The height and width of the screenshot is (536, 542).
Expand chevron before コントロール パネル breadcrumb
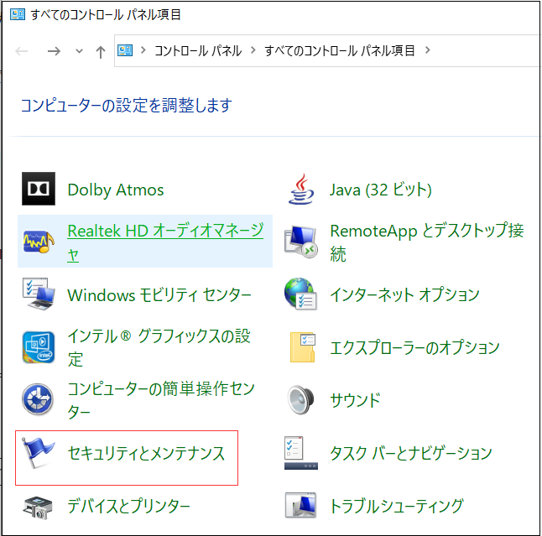coord(143,50)
